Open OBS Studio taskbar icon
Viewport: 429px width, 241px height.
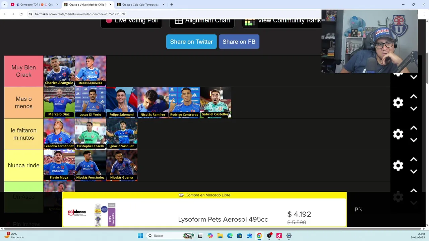pos(269,236)
